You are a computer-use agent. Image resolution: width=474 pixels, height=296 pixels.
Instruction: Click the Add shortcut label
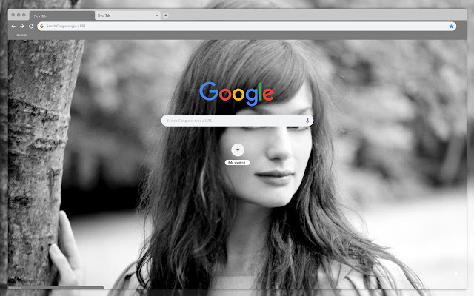(237, 163)
